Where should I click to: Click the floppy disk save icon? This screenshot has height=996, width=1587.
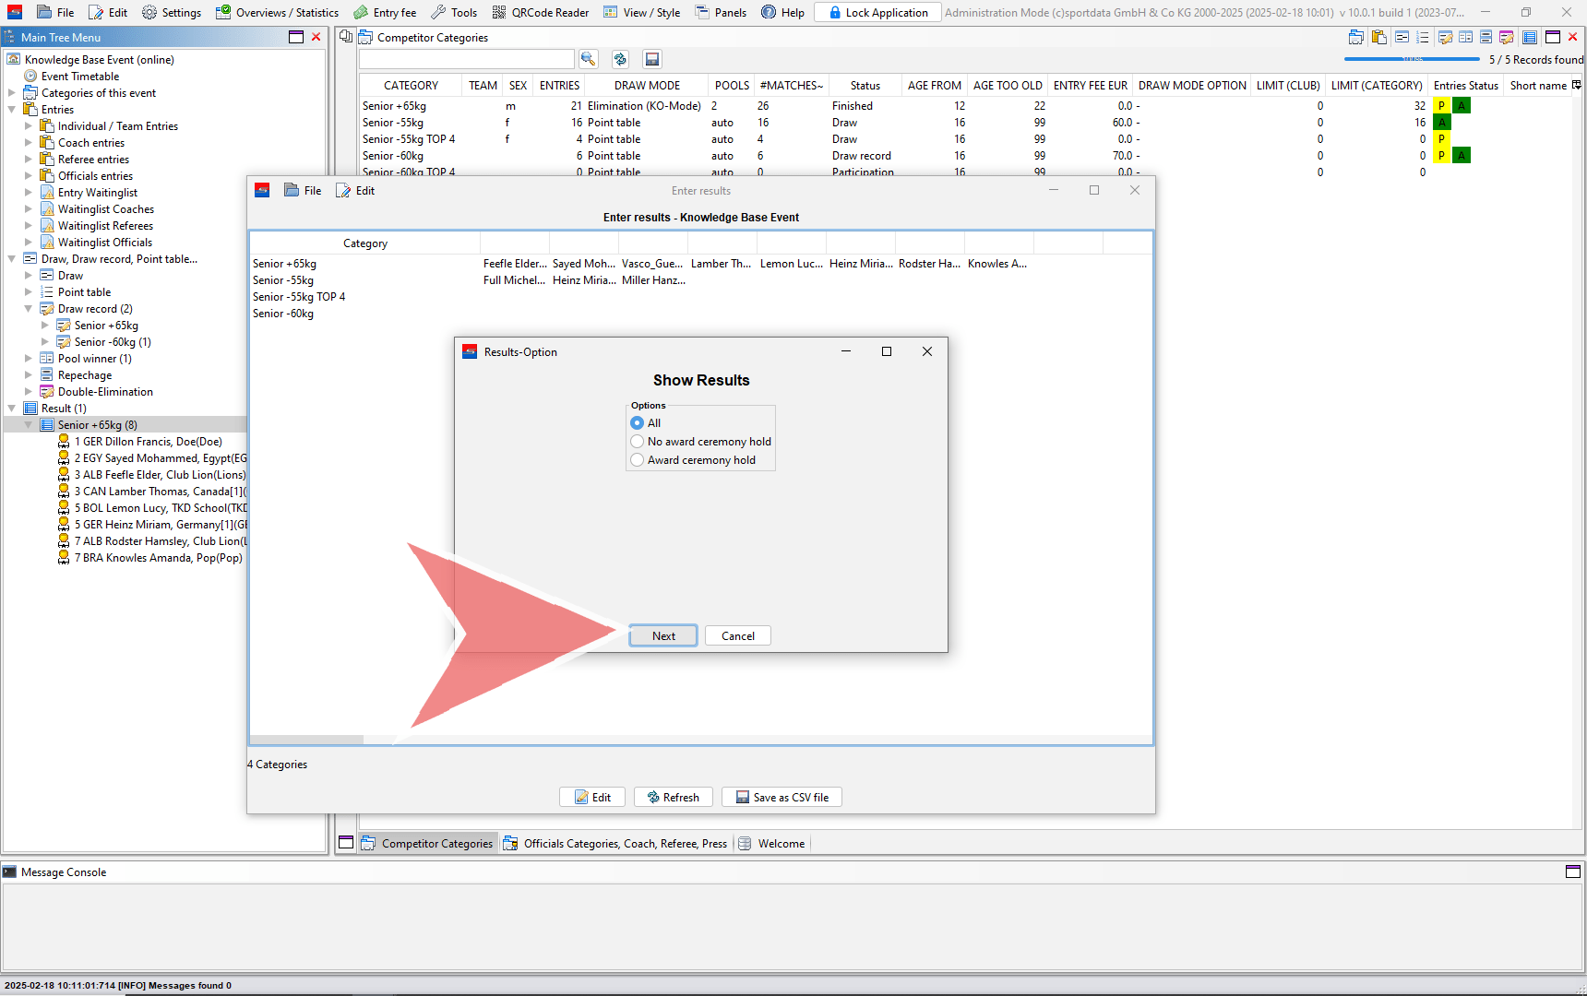click(652, 59)
